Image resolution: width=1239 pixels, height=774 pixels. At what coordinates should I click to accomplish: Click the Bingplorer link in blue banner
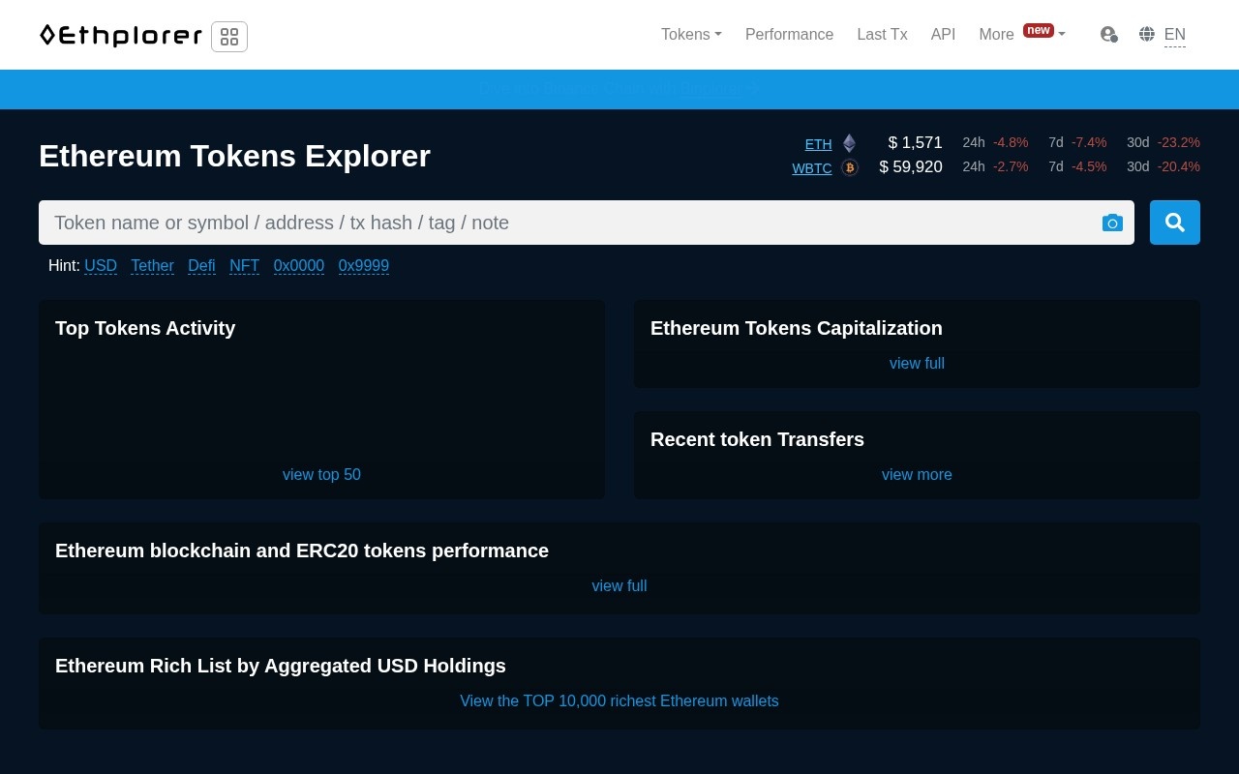710,89
